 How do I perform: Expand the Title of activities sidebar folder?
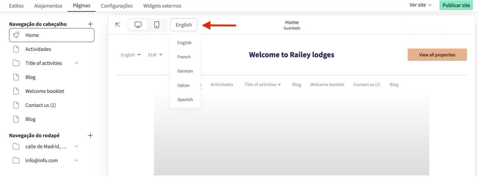[76, 63]
